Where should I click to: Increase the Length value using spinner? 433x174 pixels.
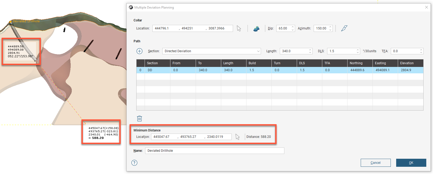coord(310,50)
